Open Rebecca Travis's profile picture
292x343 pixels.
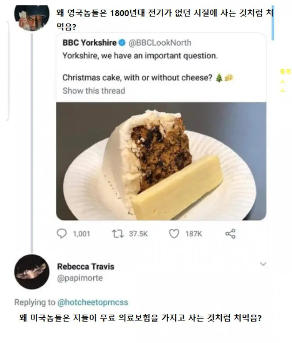(x=32, y=272)
